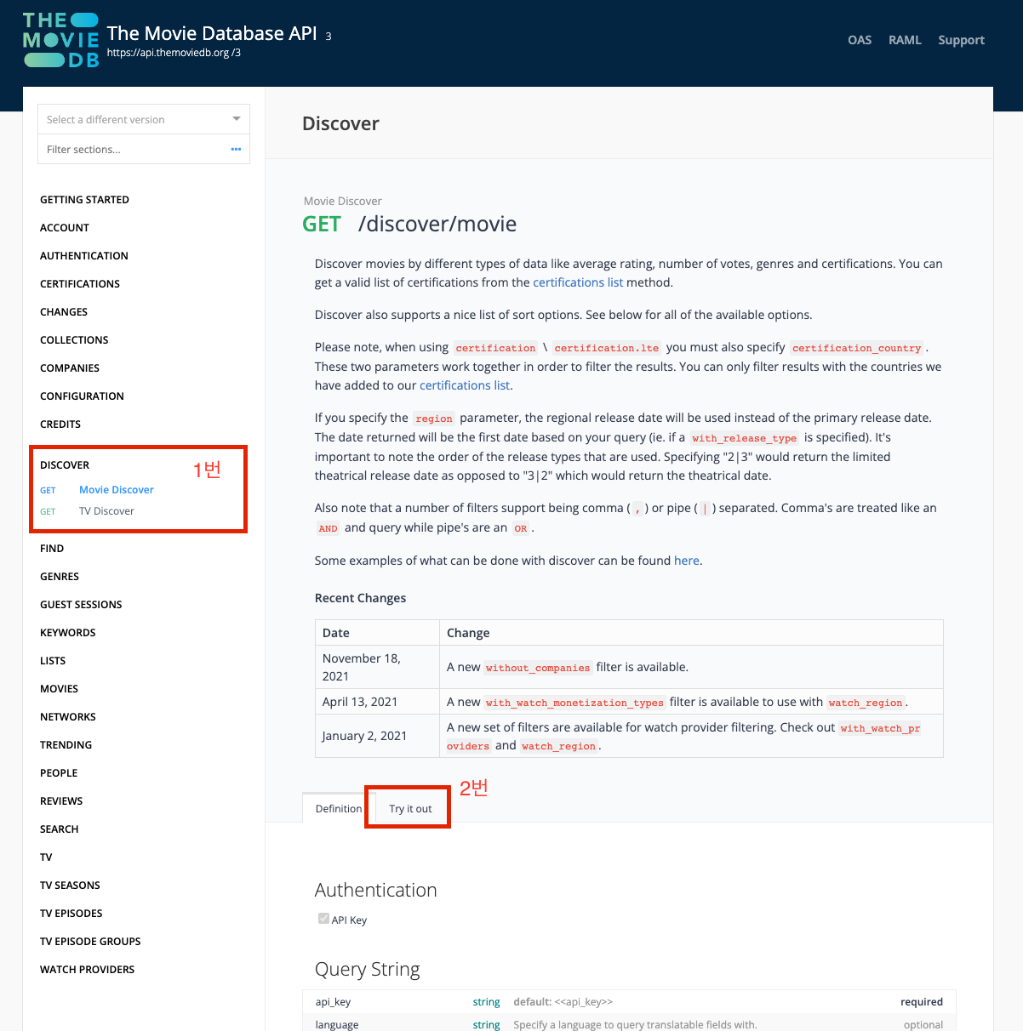
Task: Expand the TV Episodes section
Action: [71, 914]
